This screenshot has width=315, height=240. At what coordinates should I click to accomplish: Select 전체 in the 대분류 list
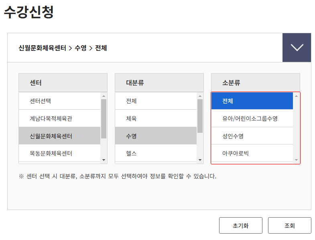156,101
